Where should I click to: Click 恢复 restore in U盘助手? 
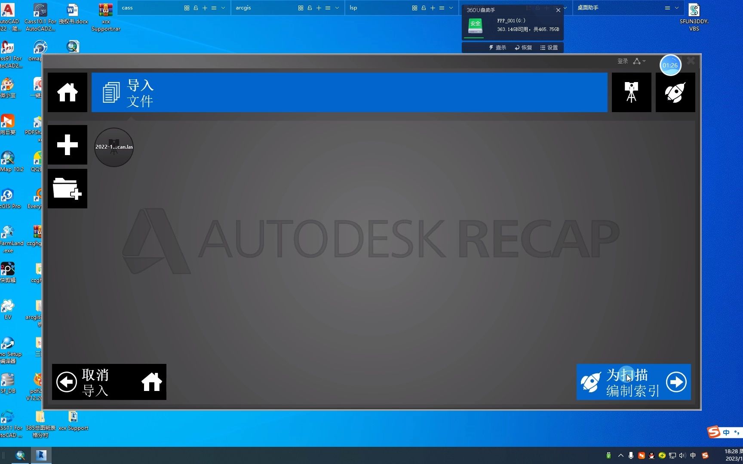[523, 48]
